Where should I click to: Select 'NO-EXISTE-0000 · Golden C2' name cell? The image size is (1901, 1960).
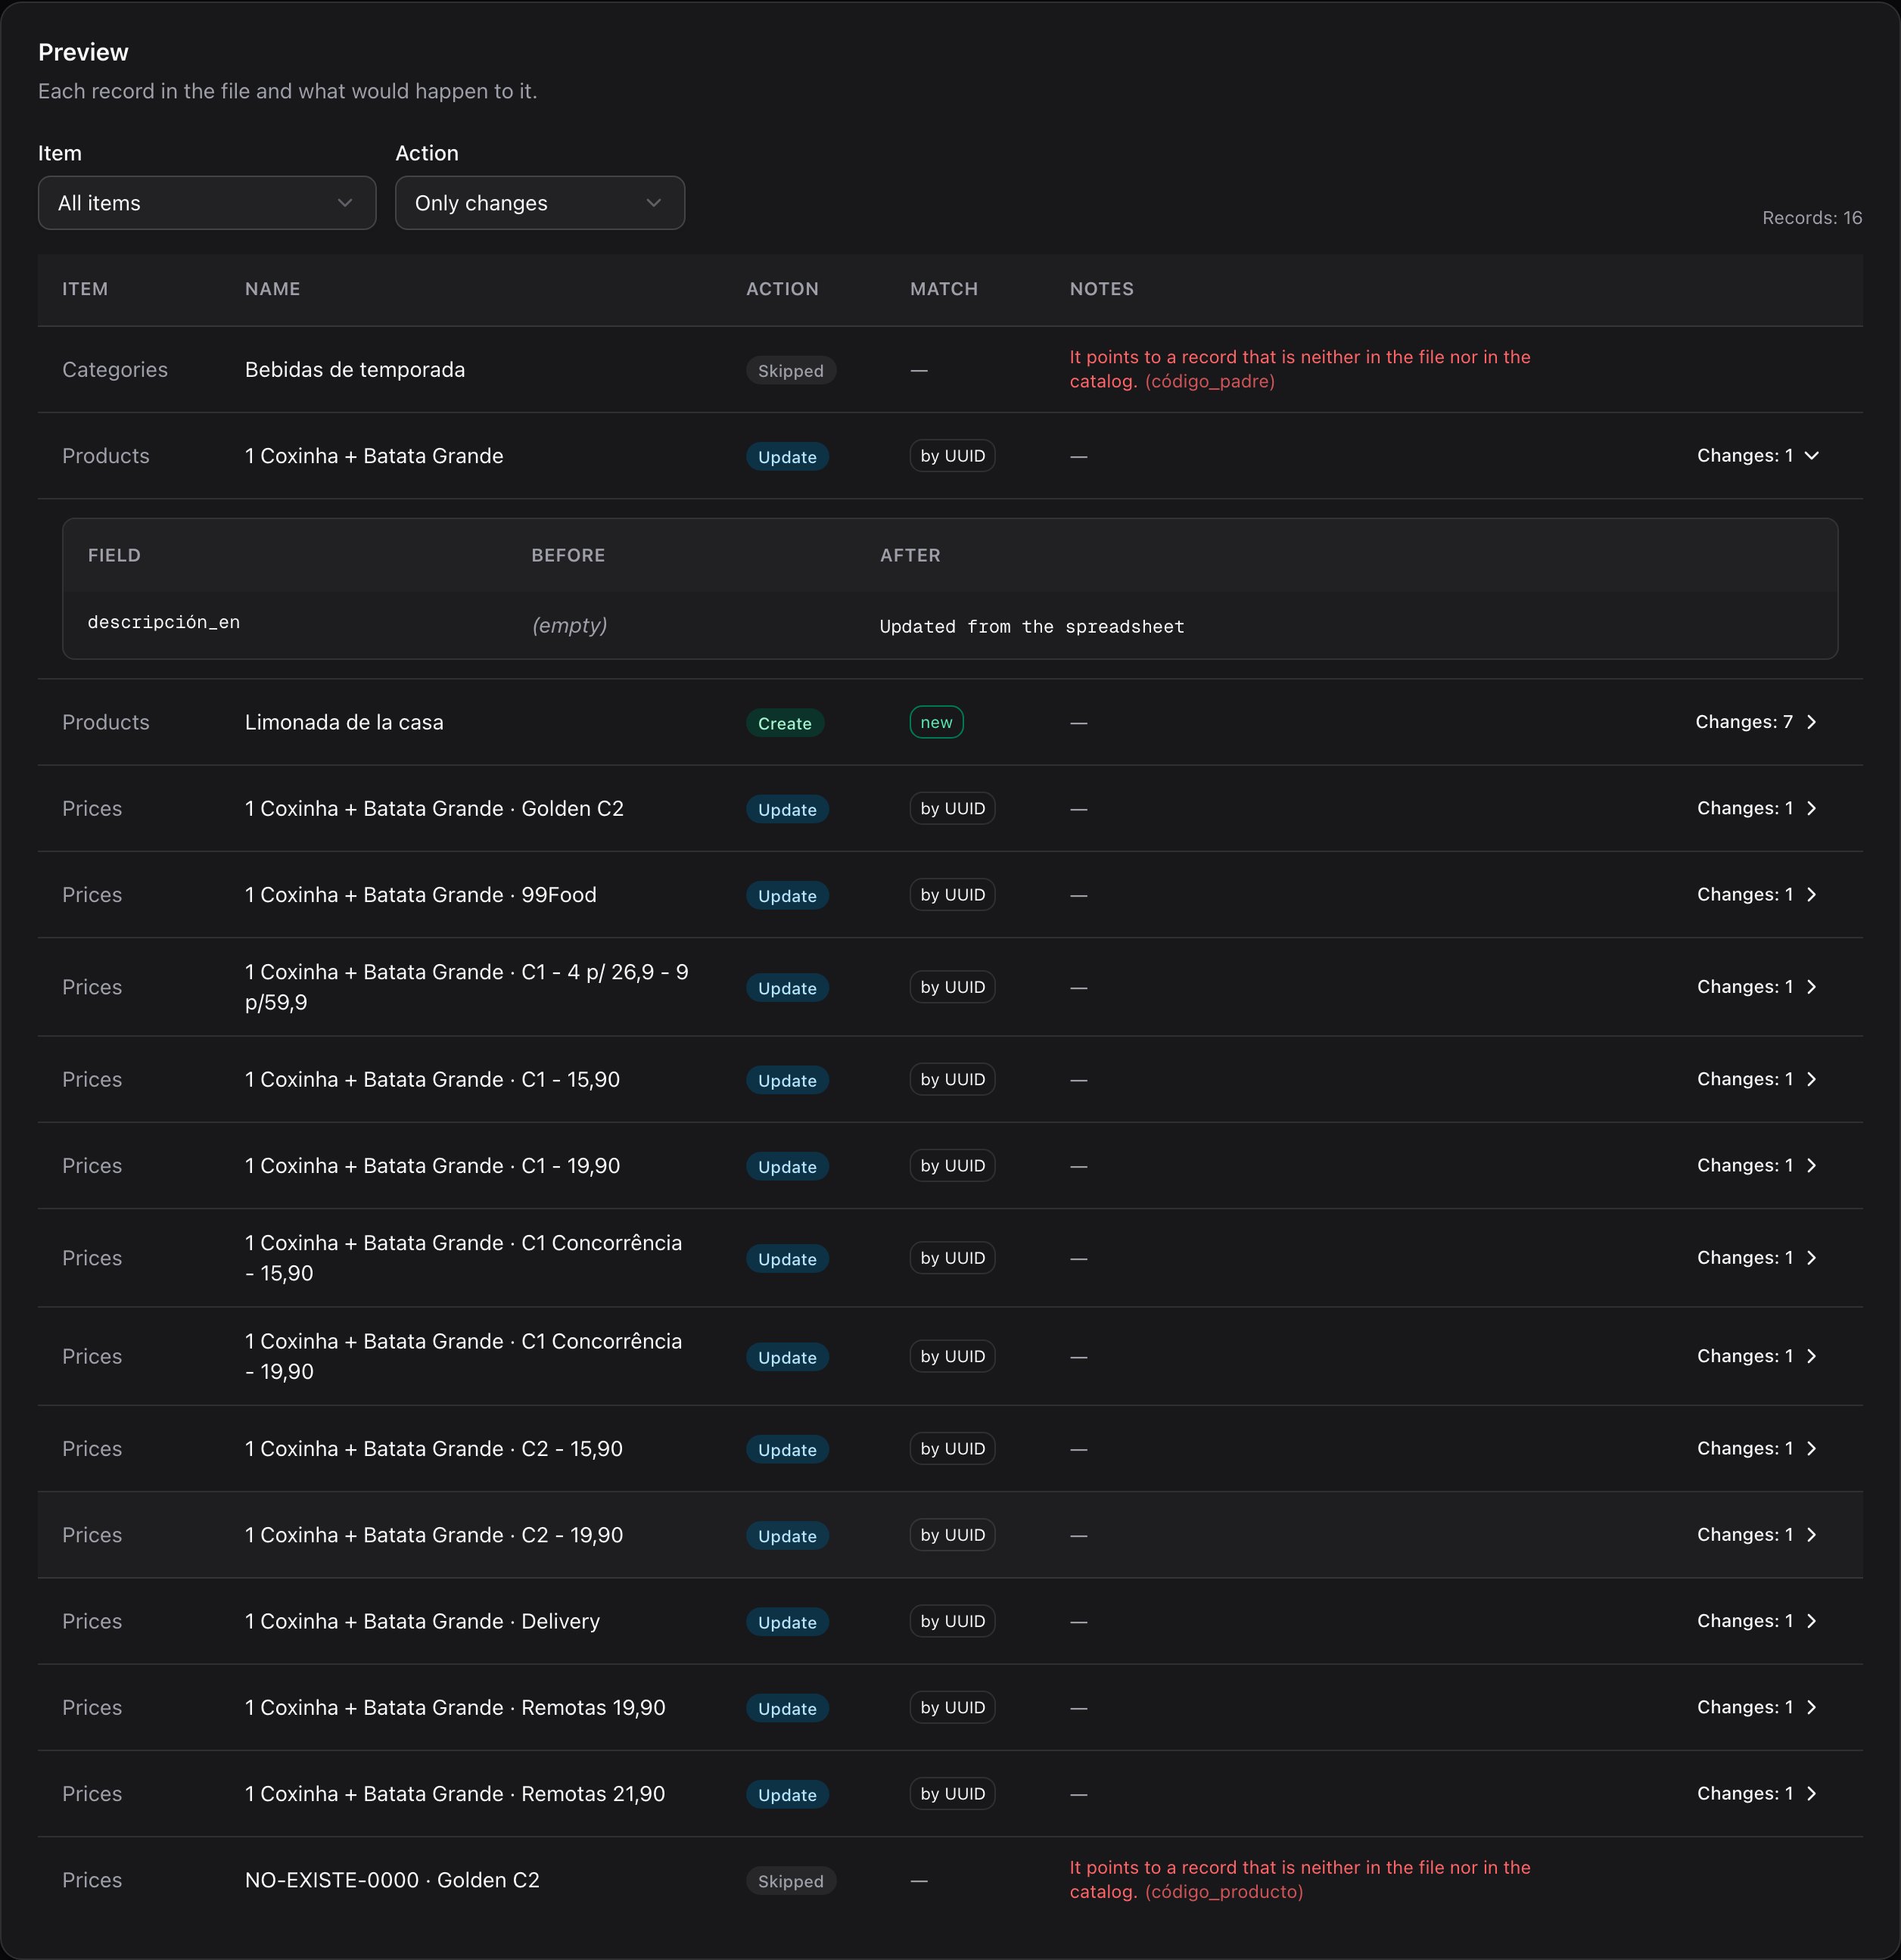tap(392, 1880)
